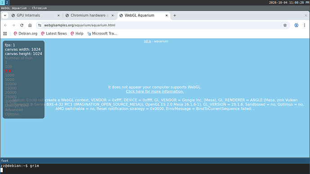Screen dimensions: 310x174
Task: Set number of fish to 100
Action: point(8,67)
